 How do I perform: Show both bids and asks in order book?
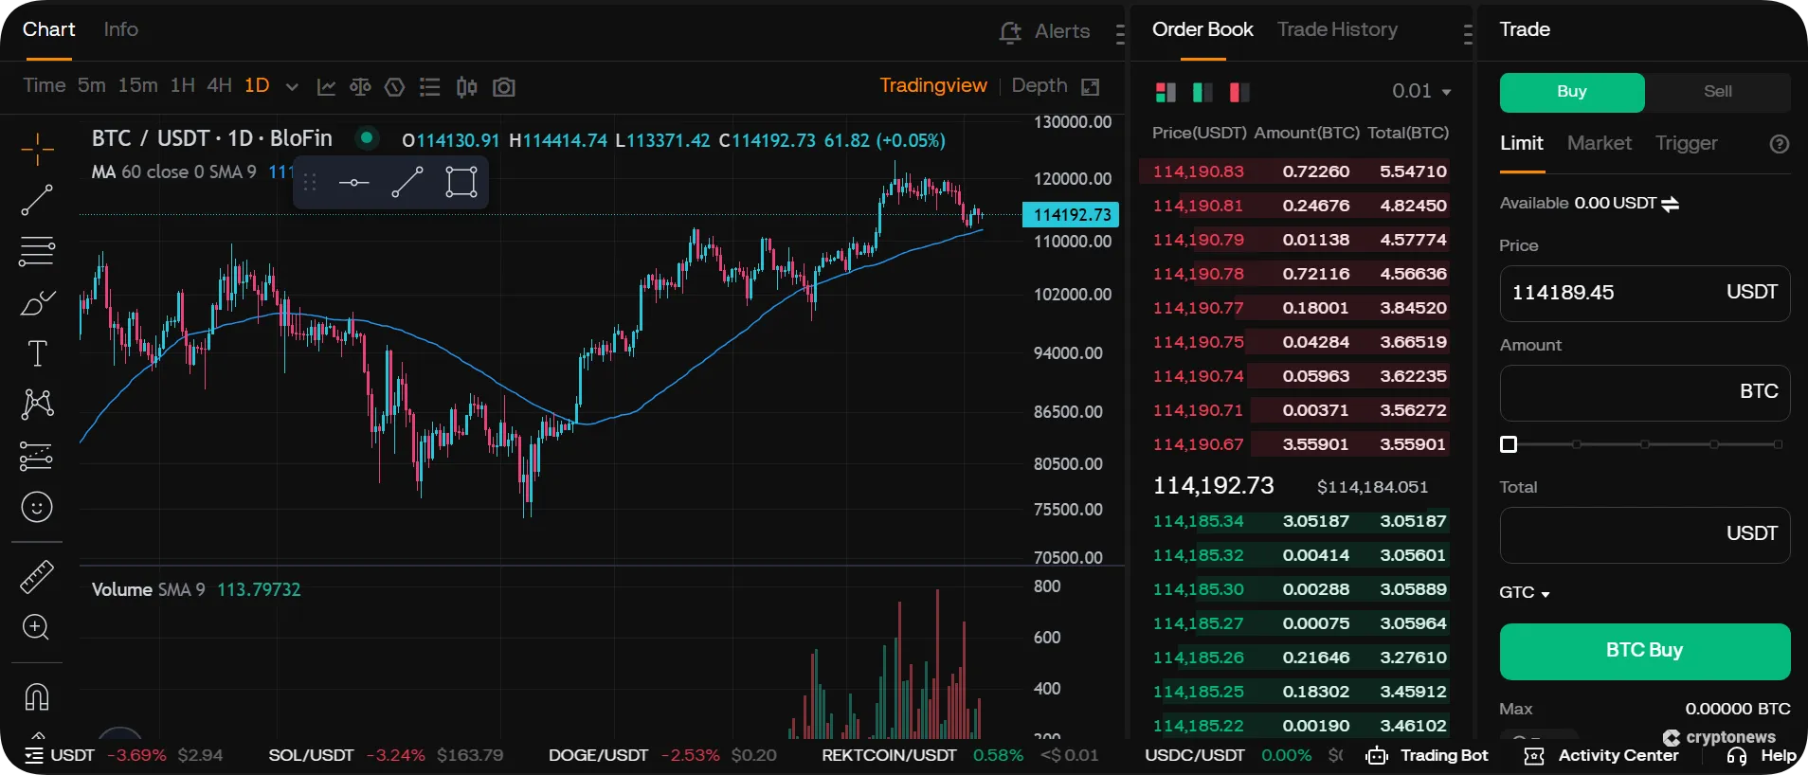pyautogui.click(x=1166, y=92)
